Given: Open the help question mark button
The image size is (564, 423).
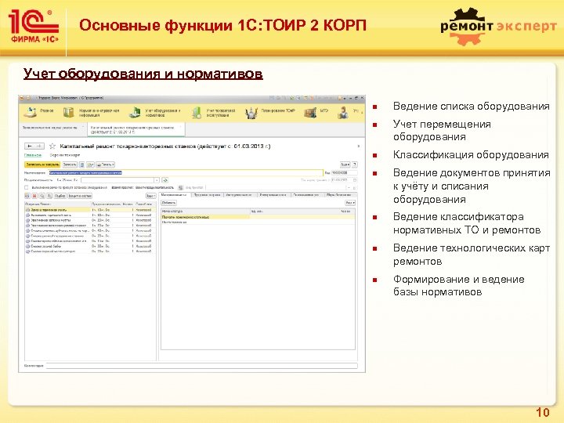Looking at the screenshot, I should pyautogui.click(x=355, y=164).
